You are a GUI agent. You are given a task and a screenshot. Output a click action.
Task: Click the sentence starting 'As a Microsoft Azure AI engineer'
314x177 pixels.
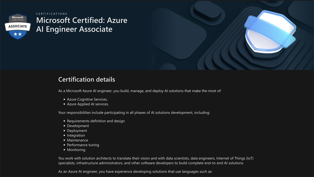(140, 91)
